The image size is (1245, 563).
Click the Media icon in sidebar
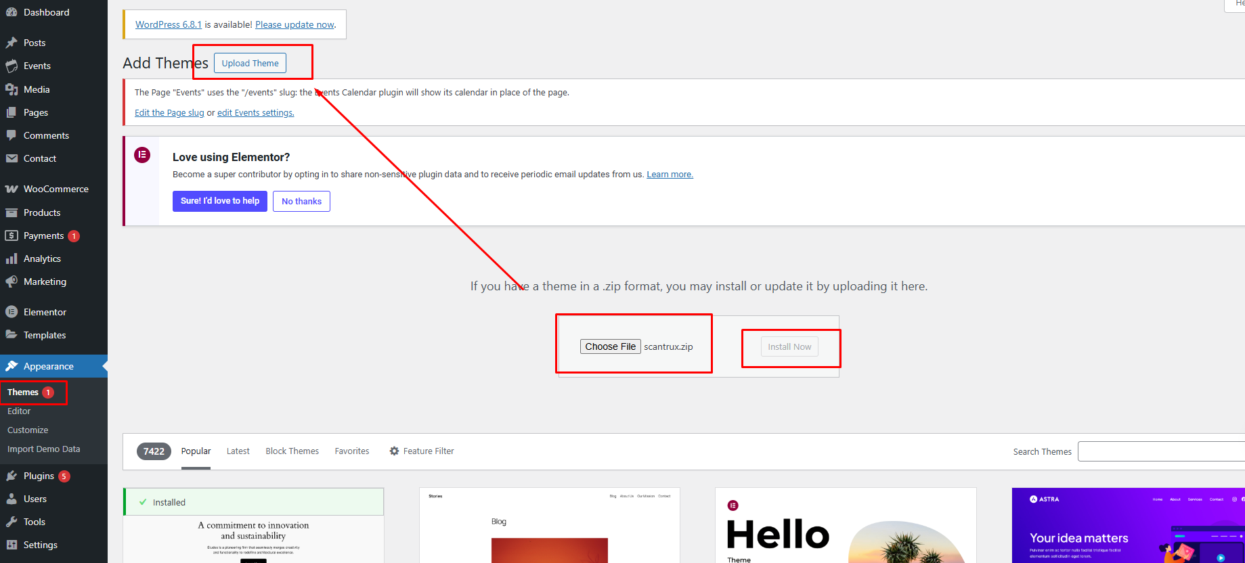click(x=12, y=89)
